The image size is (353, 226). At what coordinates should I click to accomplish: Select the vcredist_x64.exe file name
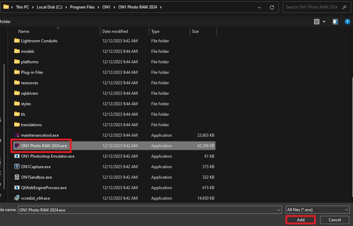35,198
